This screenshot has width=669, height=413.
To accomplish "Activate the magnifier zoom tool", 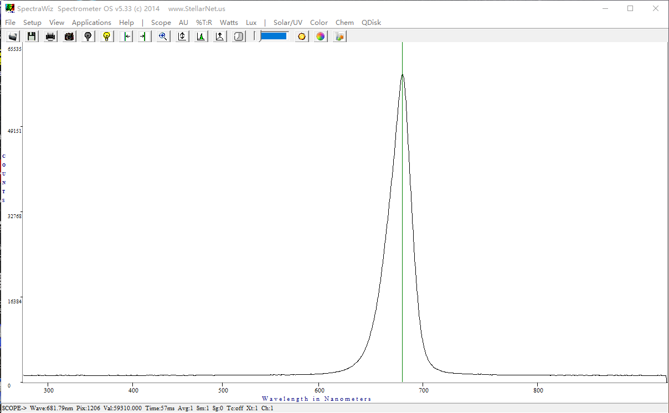I will [163, 37].
